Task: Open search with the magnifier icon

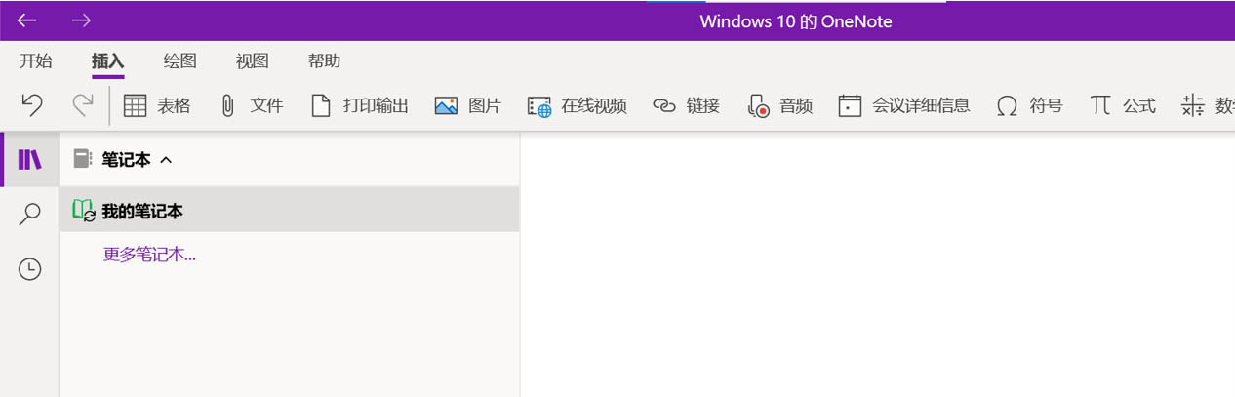Action: point(30,215)
